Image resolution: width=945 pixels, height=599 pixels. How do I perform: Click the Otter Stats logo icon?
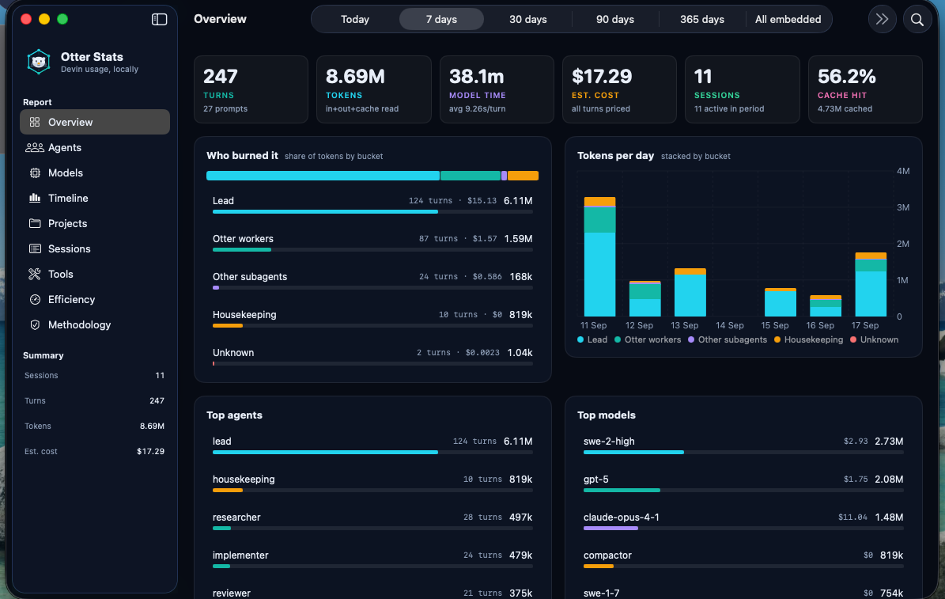(39, 62)
